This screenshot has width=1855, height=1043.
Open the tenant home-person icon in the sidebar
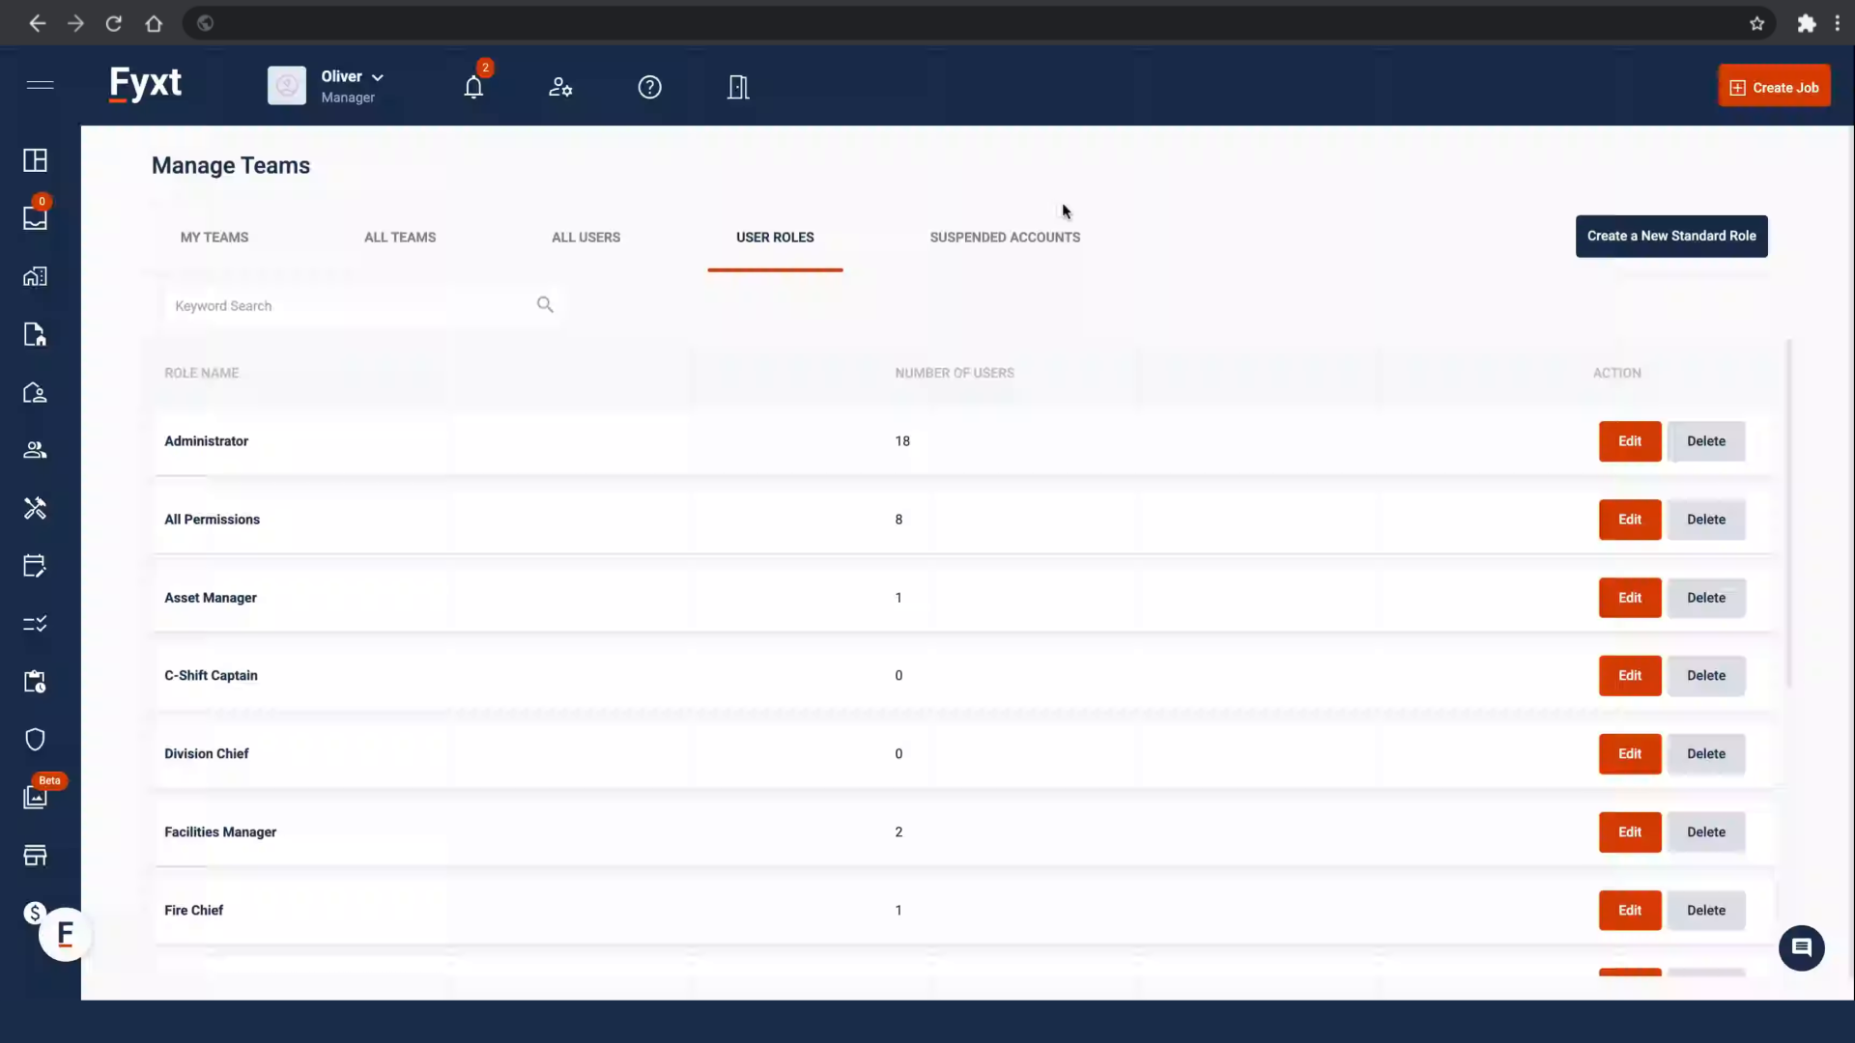(35, 392)
